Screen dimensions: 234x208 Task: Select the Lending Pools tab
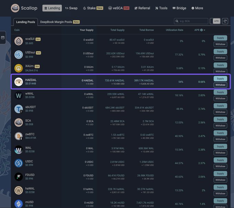25,22
